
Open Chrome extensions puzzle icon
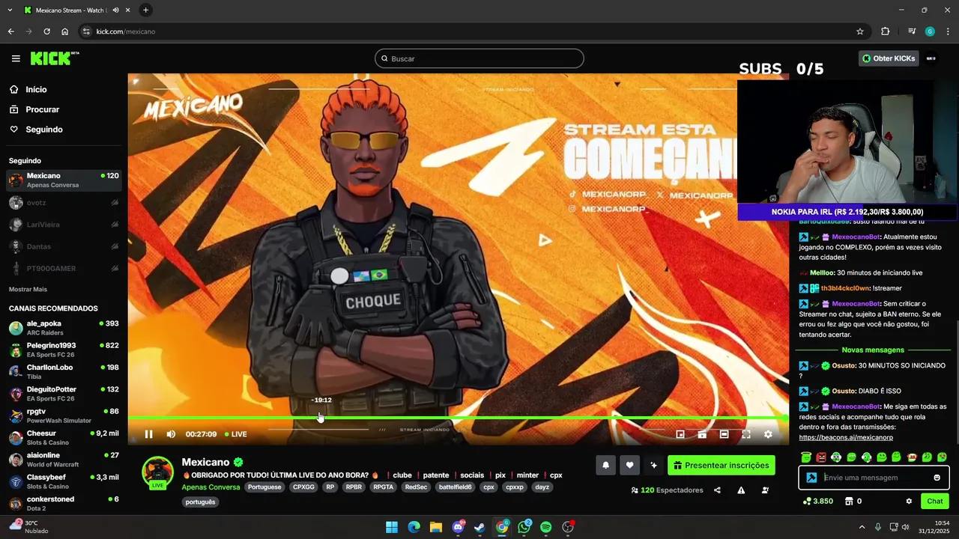point(886,31)
